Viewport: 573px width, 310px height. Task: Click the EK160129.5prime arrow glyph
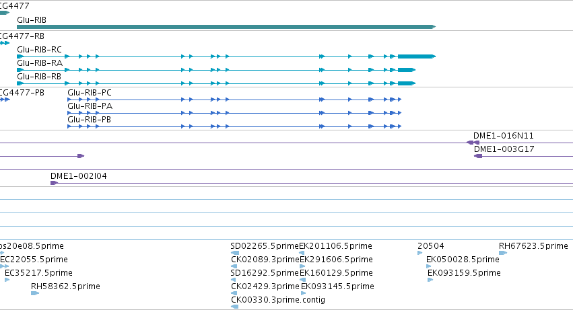(302, 280)
